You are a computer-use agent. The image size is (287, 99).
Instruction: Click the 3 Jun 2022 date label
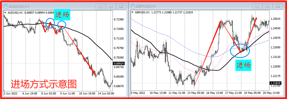pyautogui.click(x=11, y=93)
